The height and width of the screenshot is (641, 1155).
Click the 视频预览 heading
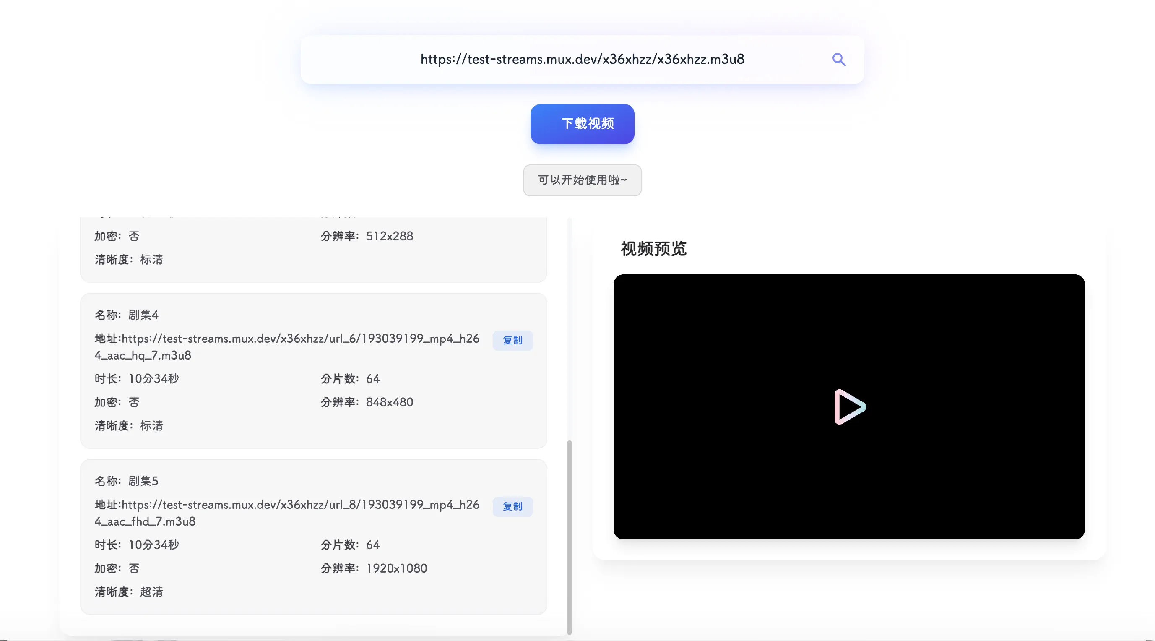653,248
